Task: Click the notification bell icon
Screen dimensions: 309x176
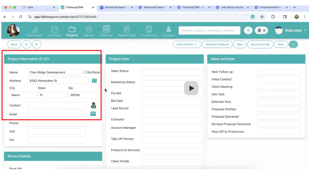Action: (x=259, y=30)
